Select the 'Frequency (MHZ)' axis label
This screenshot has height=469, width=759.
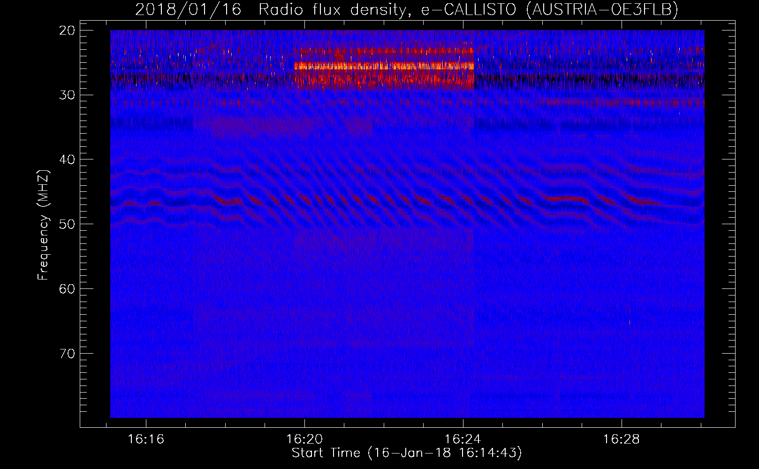coord(43,225)
